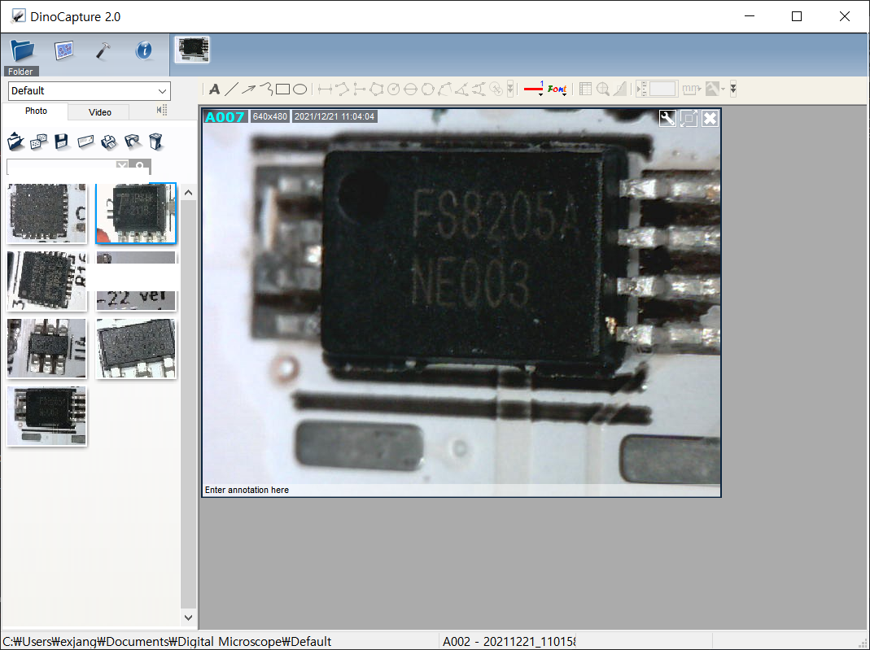870x650 pixels.
Task: Open the Font settings dropdown
Action: point(557,89)
